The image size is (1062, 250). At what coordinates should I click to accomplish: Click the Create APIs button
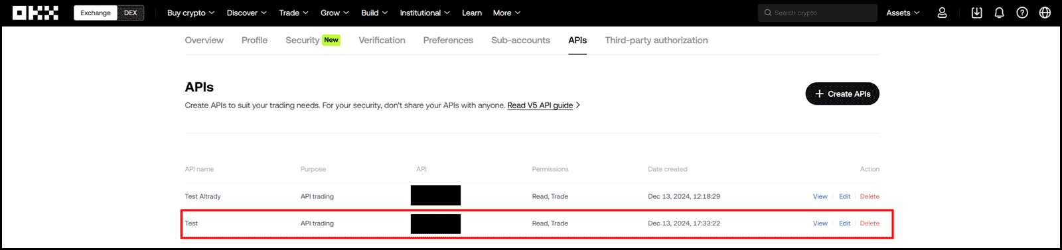[842, 94]
